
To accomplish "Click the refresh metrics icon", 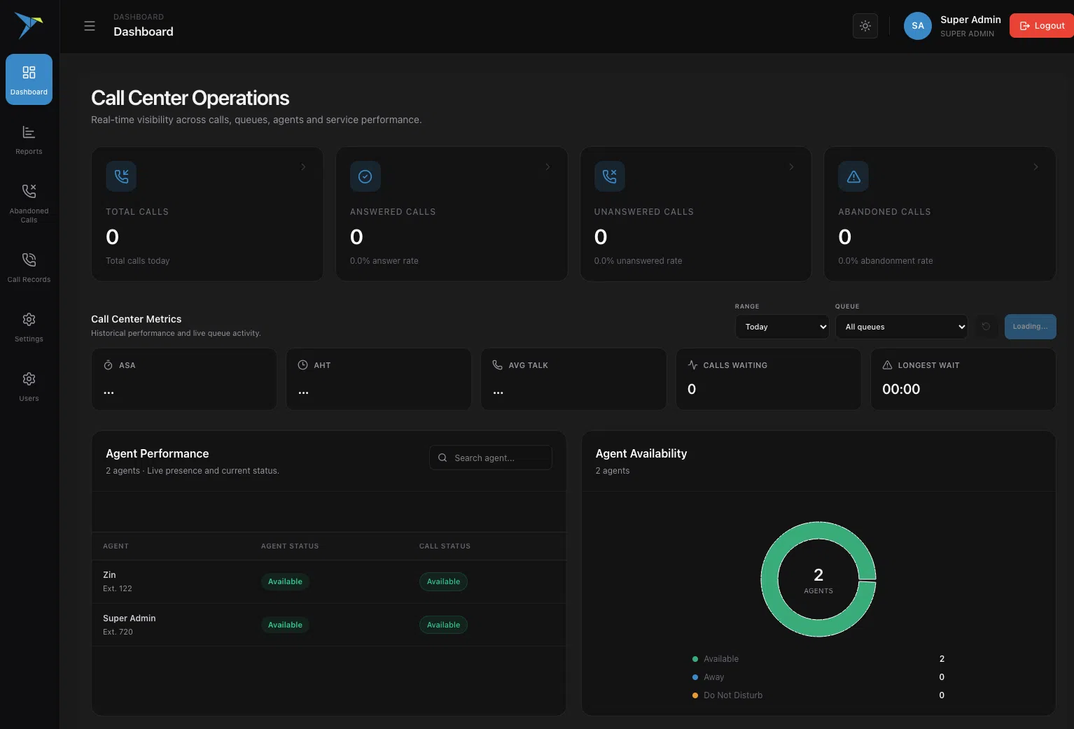I will [986, 327].
